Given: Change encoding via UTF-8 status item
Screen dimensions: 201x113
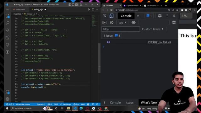Looking at the screenshot, I should coord(49,104).
